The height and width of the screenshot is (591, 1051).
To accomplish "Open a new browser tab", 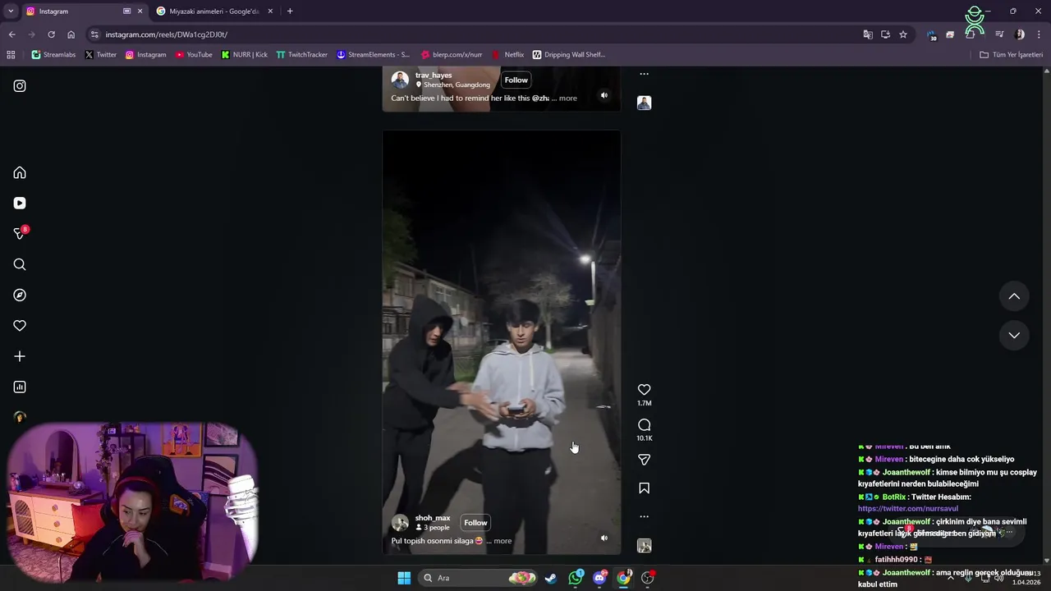I will pyautogui.click(x=290, y=11).
